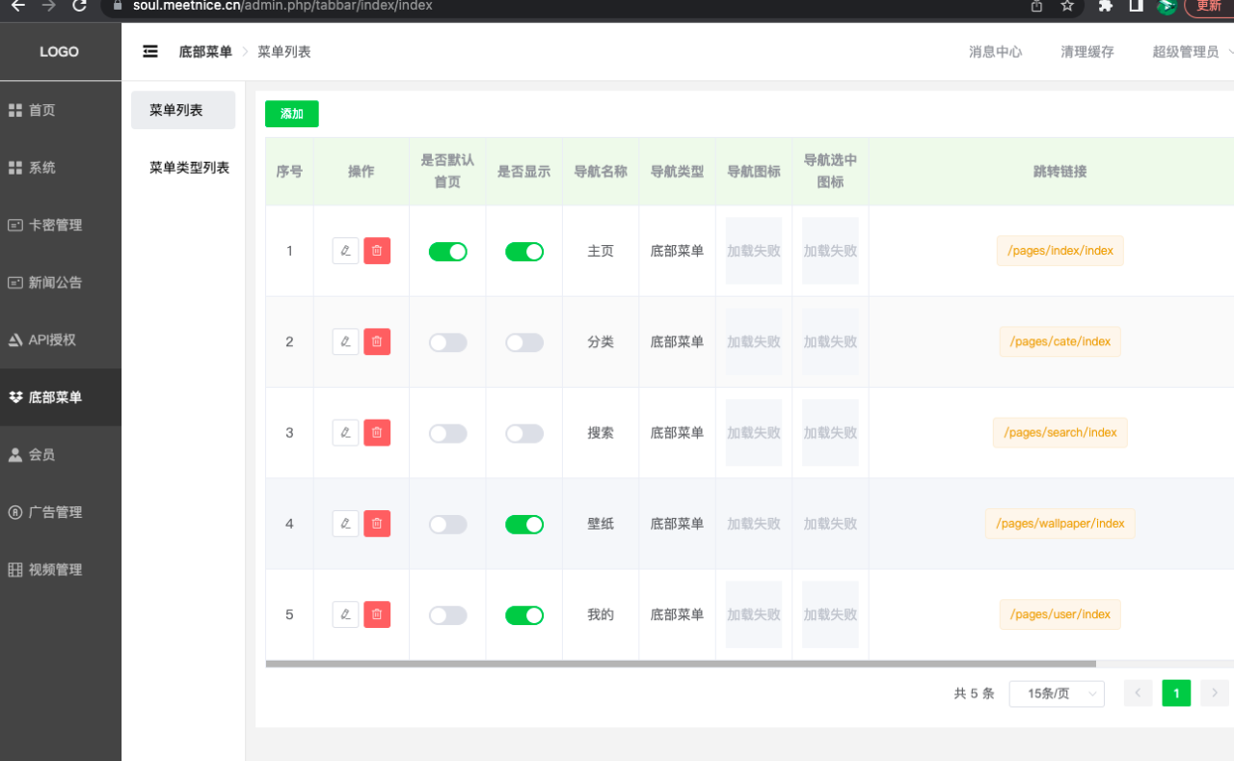Image resolution: width=1234 pixels, height=761 pixels.
Task: Edit the 壁纸 menu row
Action: click(345, 524)
